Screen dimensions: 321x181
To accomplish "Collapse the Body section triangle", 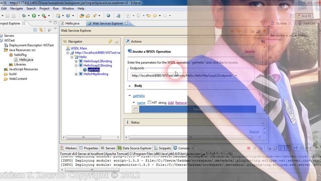I will pyautogui.click(x=129, y=86).
